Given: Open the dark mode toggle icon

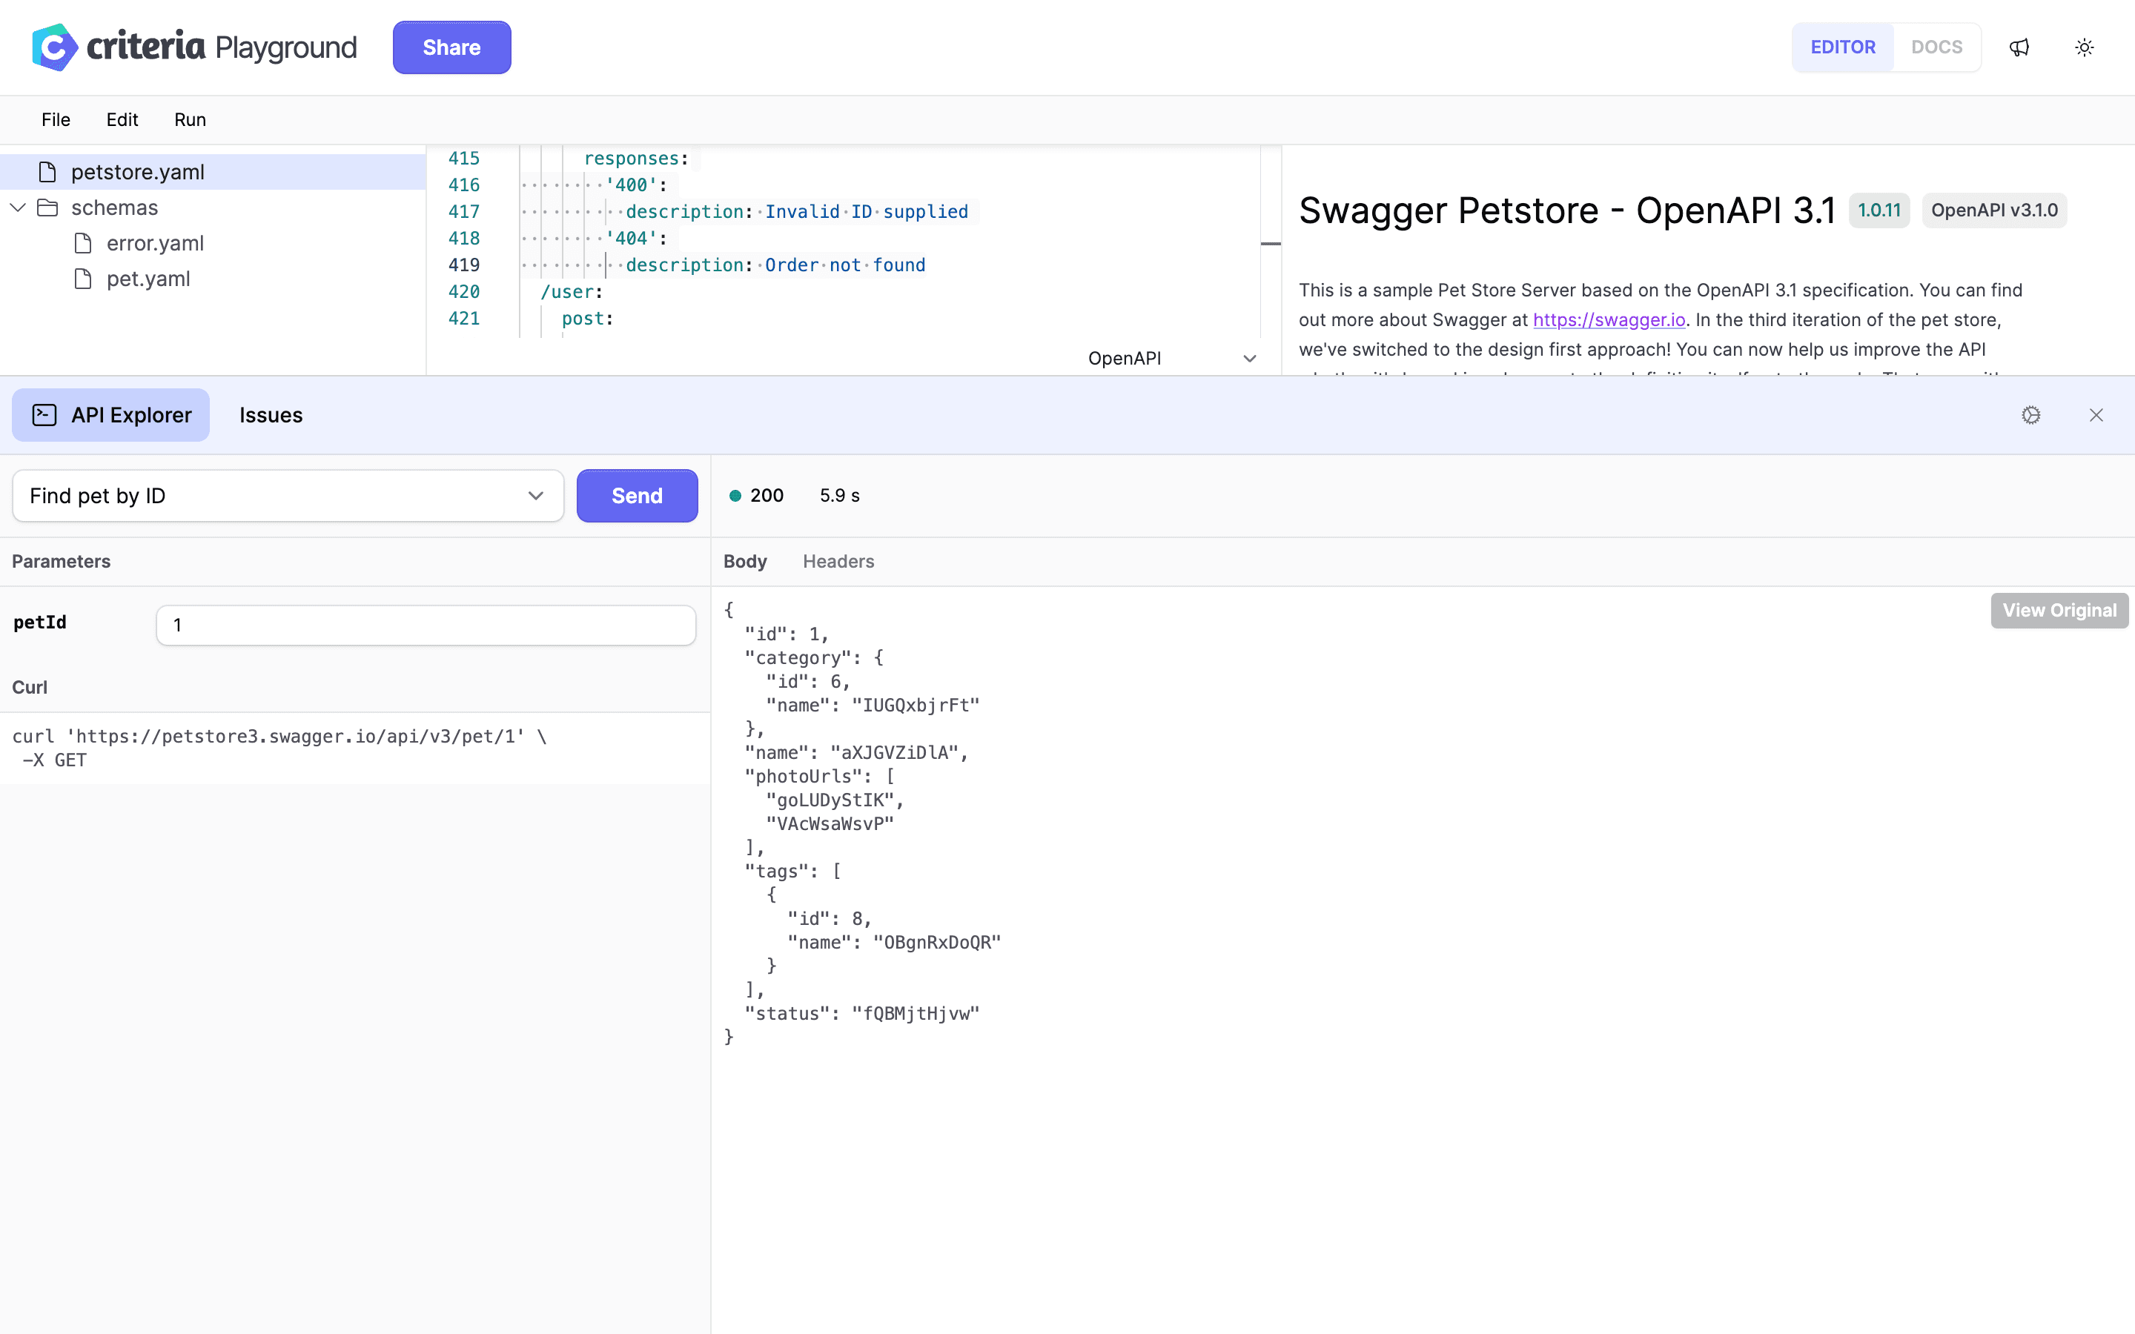Looking at the screenshot, I should [2085, 46].
